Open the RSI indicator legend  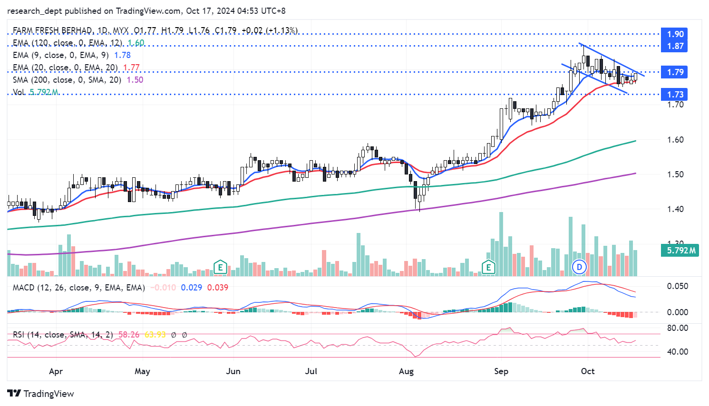click(63, 335)
